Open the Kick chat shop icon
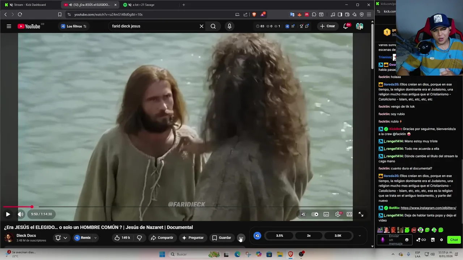 coord(433,240)
